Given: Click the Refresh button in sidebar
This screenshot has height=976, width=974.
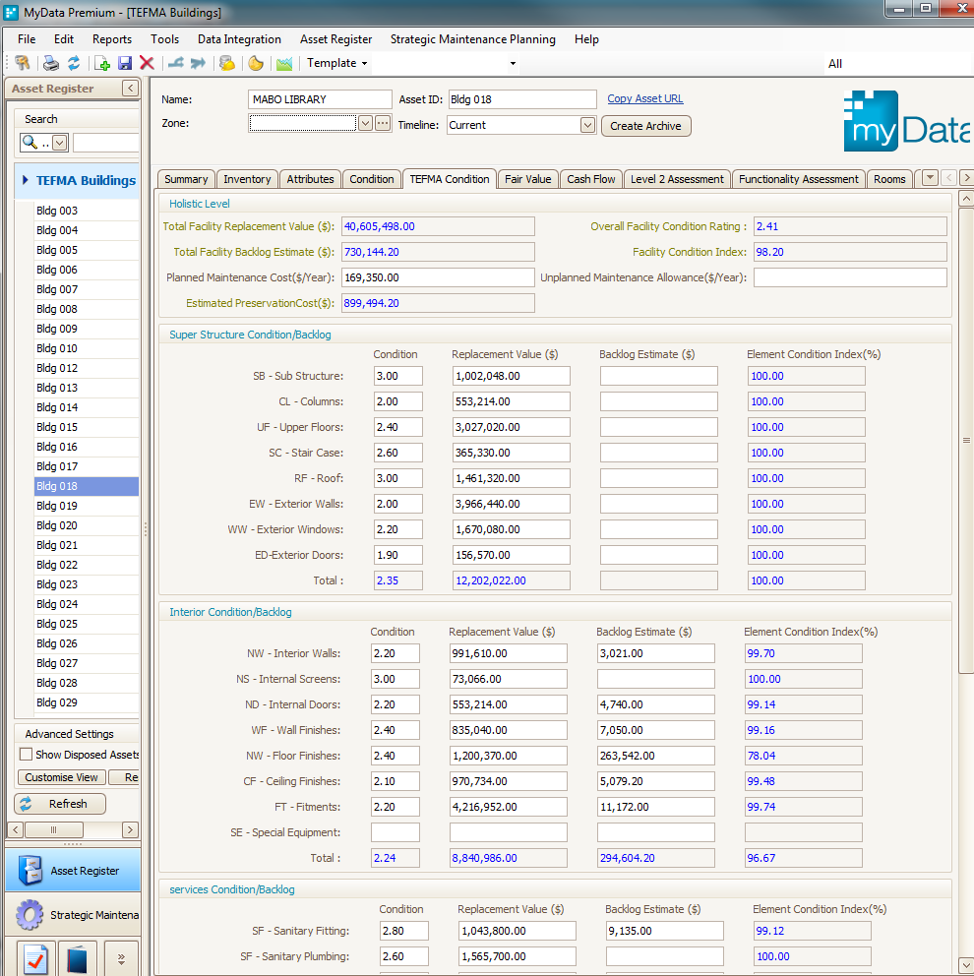Looking at the screenshot, I should (60, 804).
